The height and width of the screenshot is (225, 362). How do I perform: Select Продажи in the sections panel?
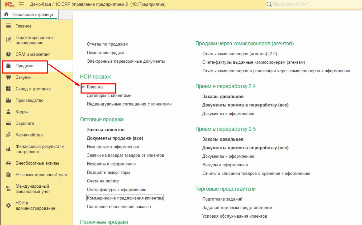25,66
